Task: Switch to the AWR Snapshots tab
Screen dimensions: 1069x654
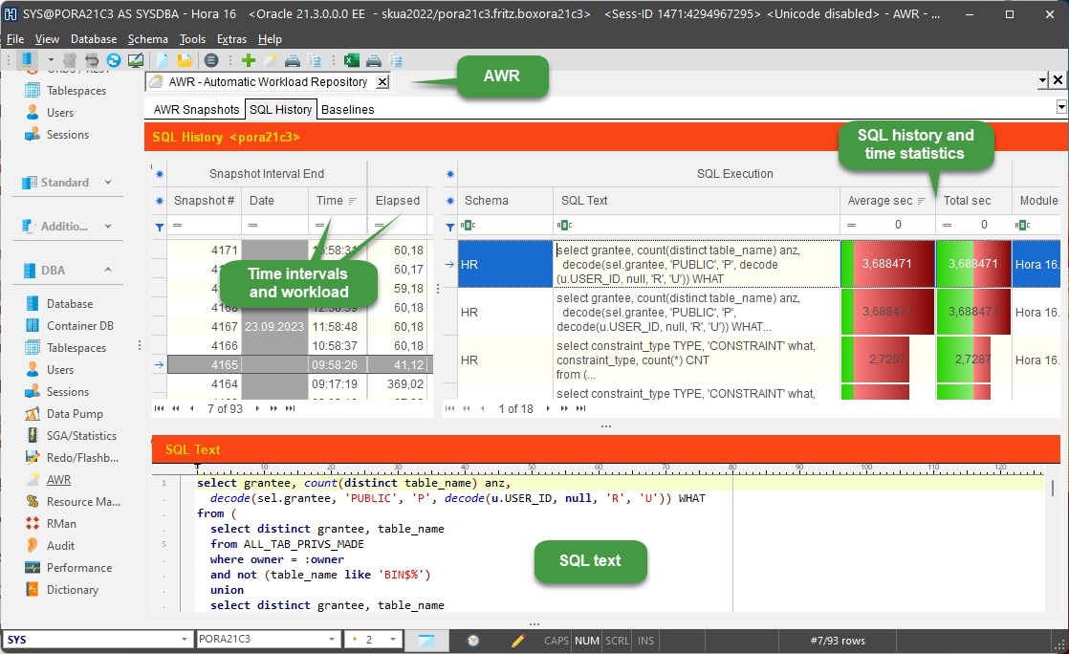Action: pos(196,110)
